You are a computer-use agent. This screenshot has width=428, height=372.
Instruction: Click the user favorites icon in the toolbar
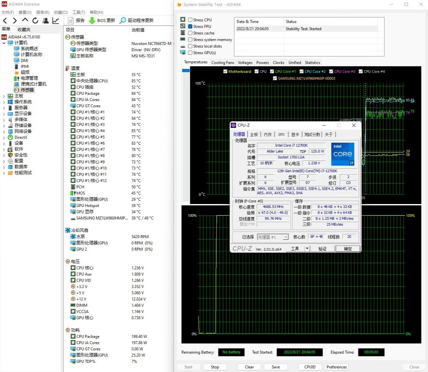(46, 21)
